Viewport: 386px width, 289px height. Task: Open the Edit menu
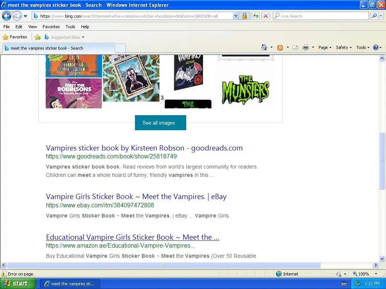click(x=19, y=27)
